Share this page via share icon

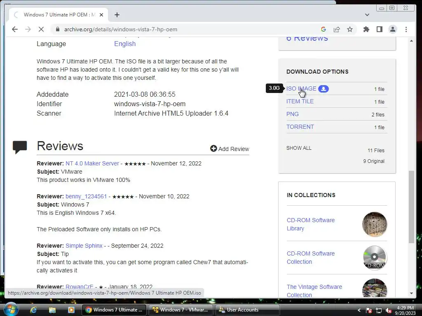coord(336,29)
